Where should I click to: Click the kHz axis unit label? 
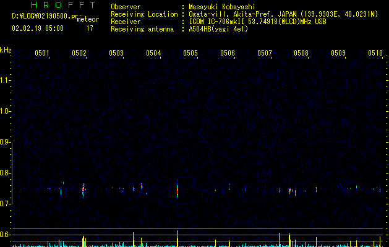(x=6, y=50)
